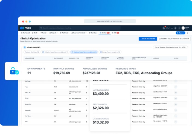Open the Business Contexts menu dropdown
Image resolution: width=192 pixels, height=137 pixels.
point(79,33)
